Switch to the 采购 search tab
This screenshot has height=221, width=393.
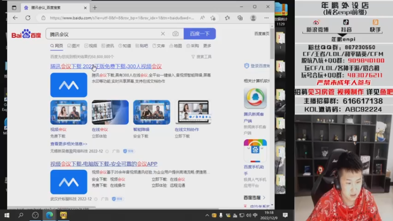coord(193,46)
